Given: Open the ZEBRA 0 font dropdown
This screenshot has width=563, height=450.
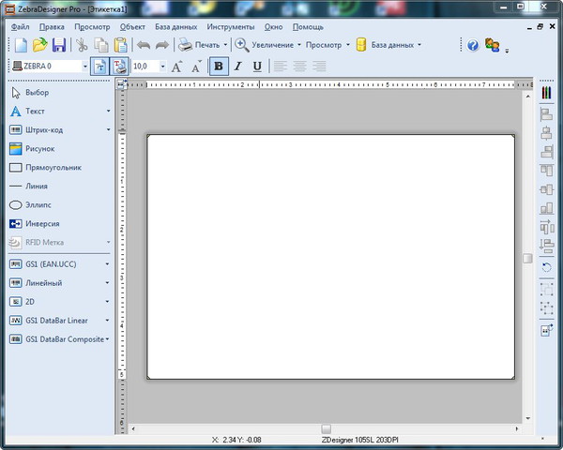Looking at the screenshot, I should pos(84,67).
